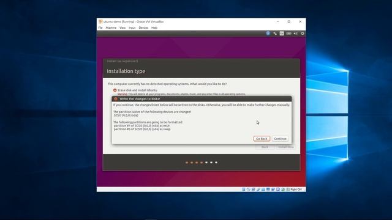Open the Machine menu
The image size is (392, 220).
(x=111, y=28)
